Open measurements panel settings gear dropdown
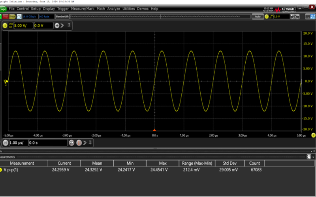 pos(310,156)
